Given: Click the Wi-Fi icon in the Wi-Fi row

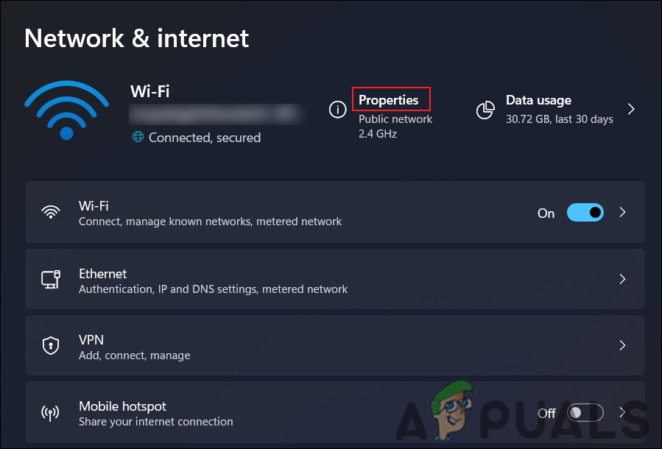Looking at the screenshot, I should pos(50,212).
